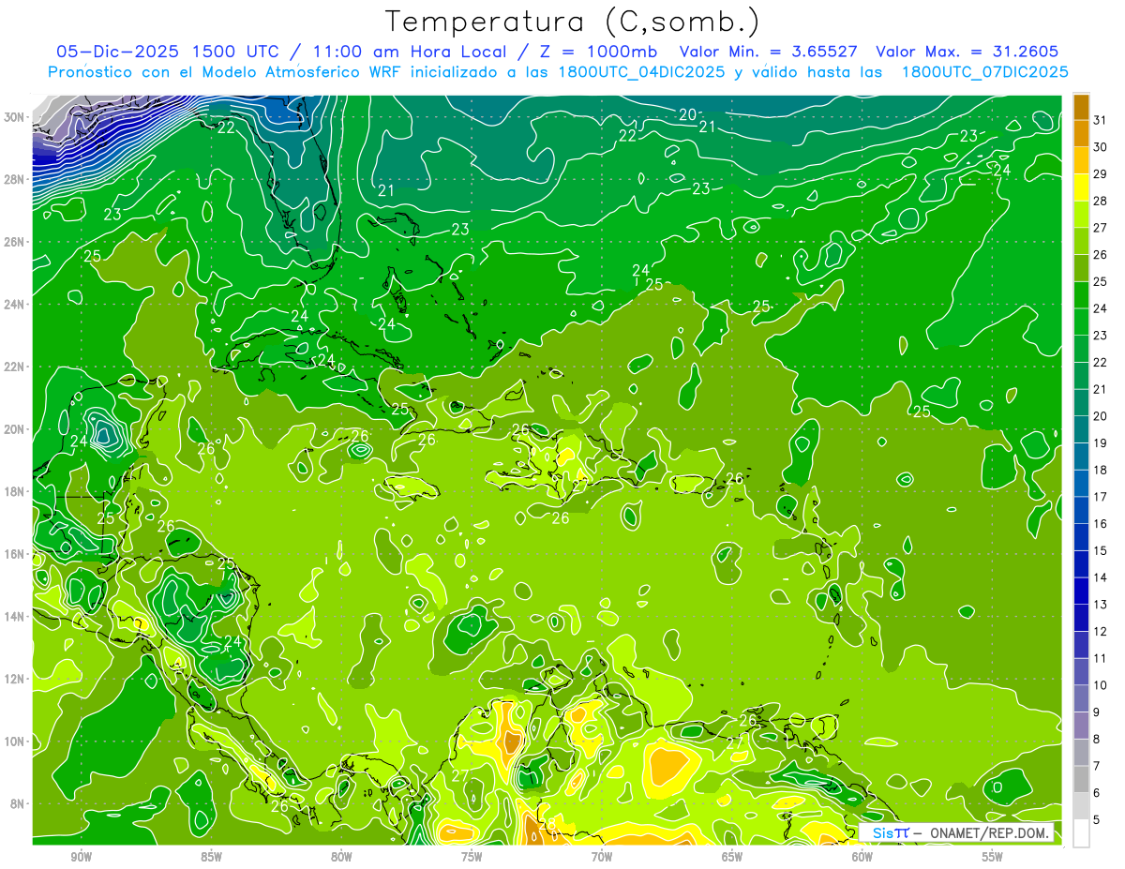This screenshot has width=1125, height=869.
Task: Click latitude axis label 28N
Action: [x=14, y=179]
